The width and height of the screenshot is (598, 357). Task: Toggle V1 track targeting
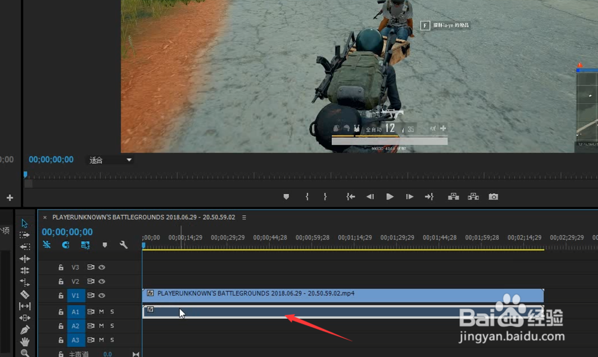76,296
